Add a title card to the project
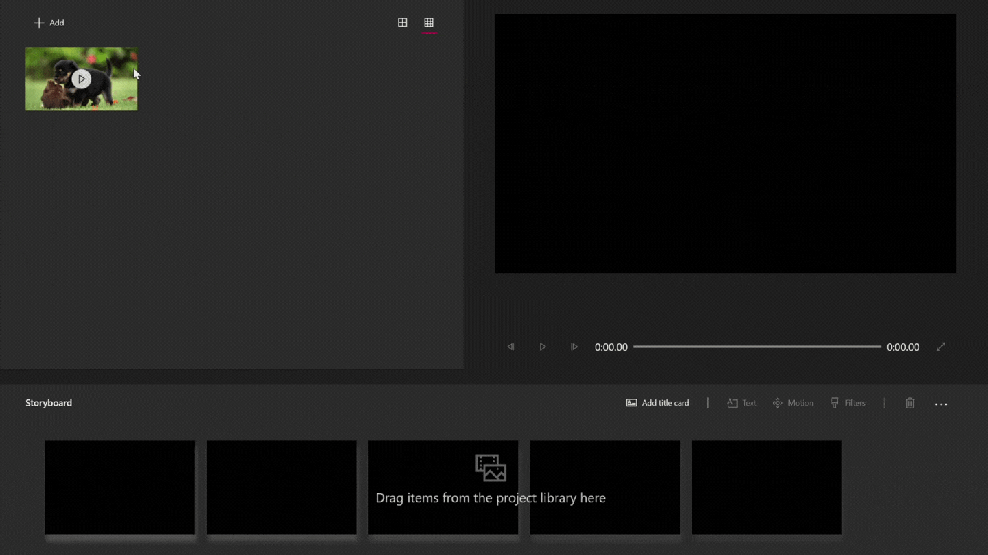The height and width of the screenshot is (555, 988). coord(657,403)
